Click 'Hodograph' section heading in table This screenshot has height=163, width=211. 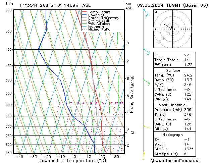(x=173, y=135)
